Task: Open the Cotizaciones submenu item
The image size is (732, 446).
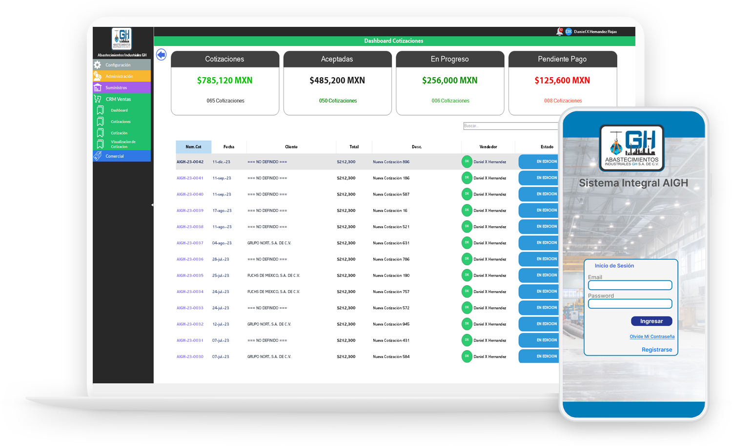Action: pyautogui.click(x=121, y=122)
